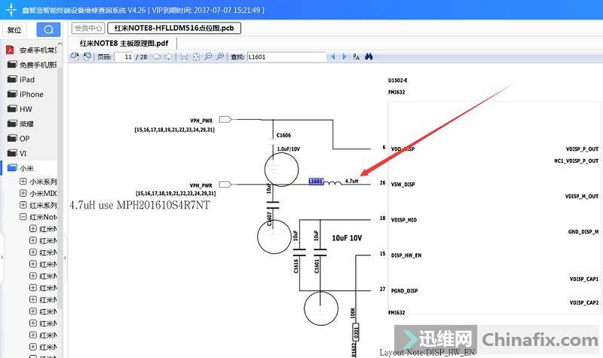603x358 pixels.
Task: Open the iPhone folder in sidebar
Action: pos(31,94)
